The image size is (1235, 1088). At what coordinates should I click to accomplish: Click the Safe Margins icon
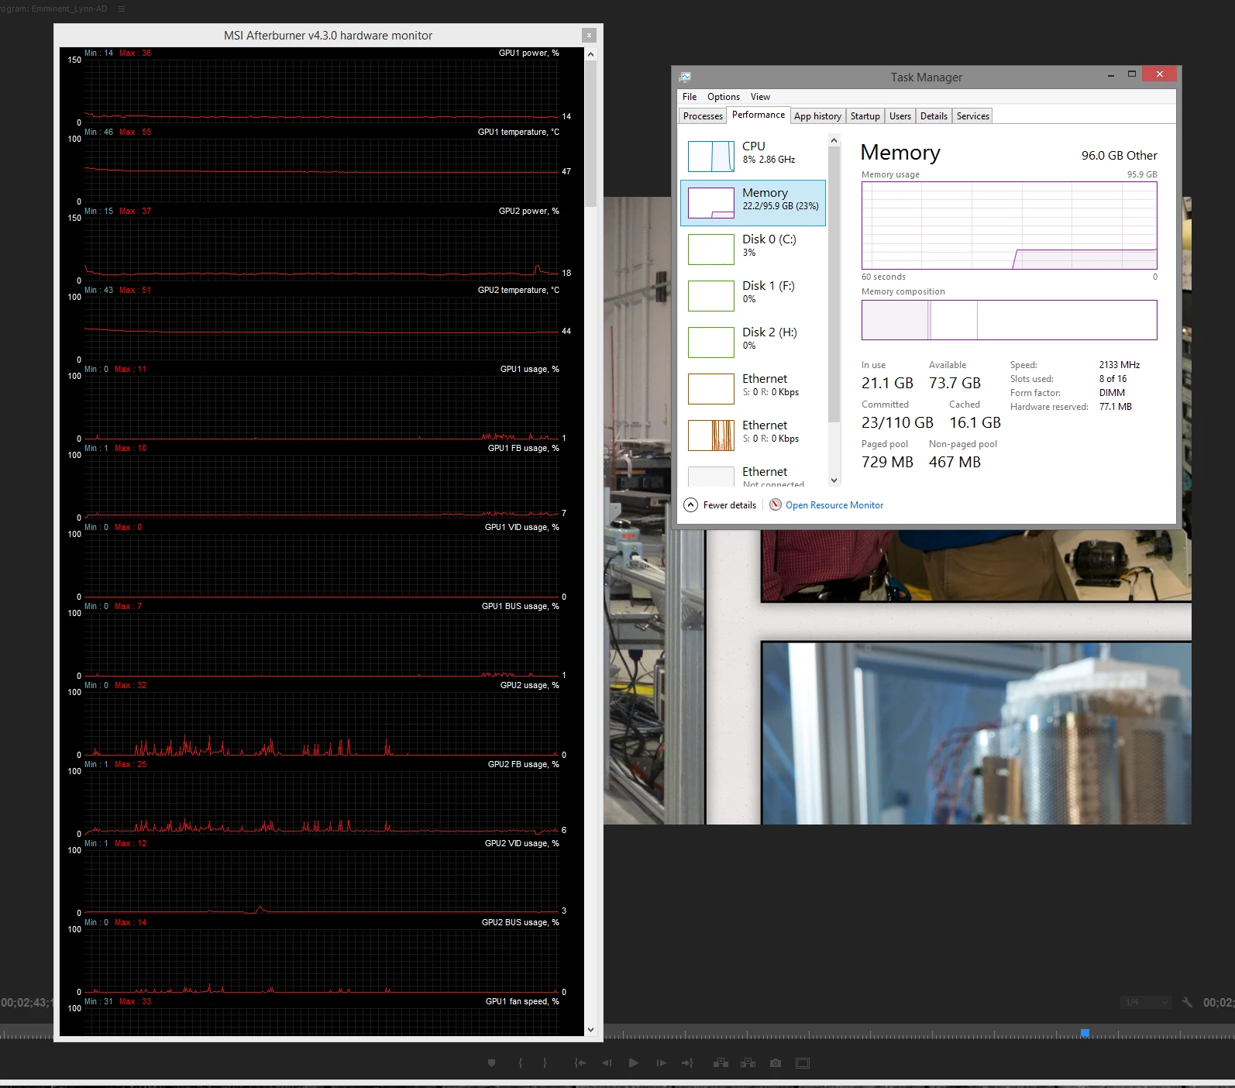pyautogui.click(x=803, y=1063)
